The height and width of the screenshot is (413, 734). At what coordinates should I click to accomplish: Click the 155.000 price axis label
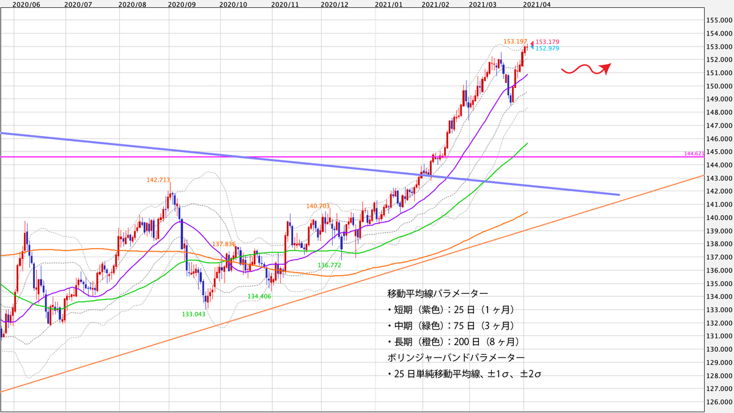point(720,20)
